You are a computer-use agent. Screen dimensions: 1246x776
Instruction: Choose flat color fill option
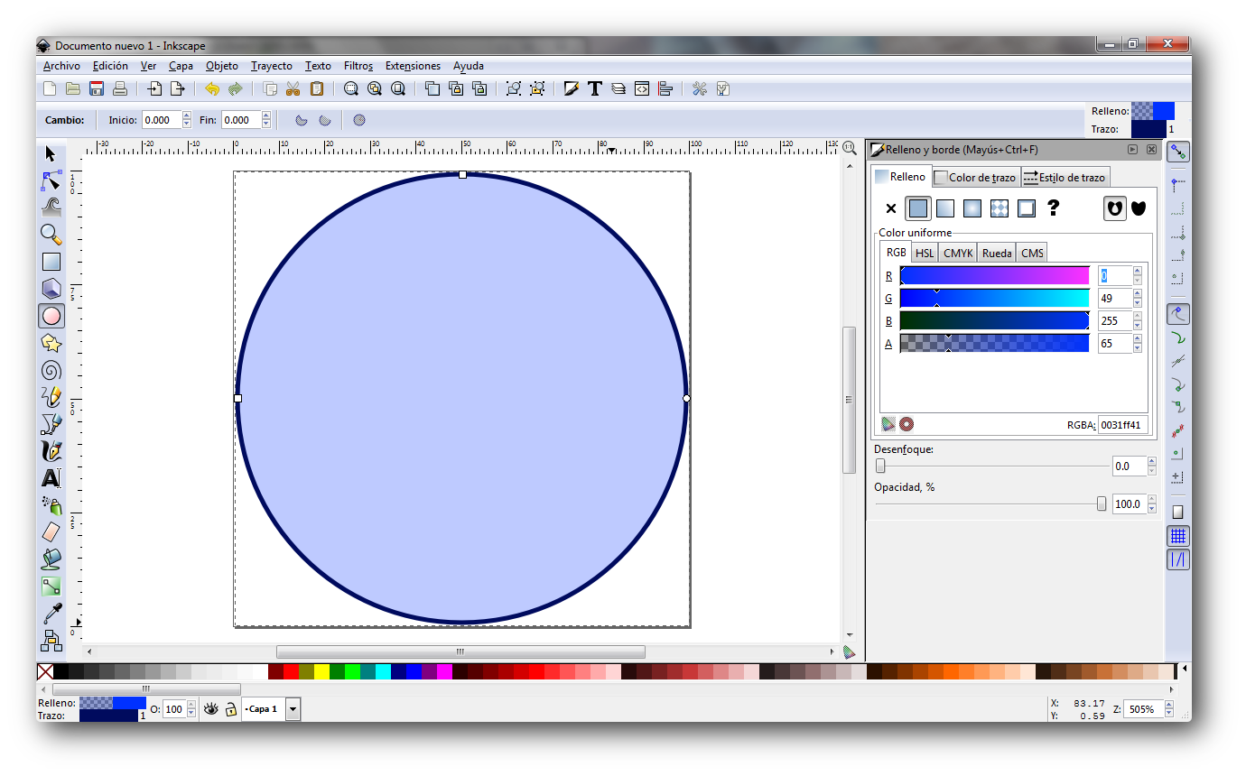tap(917, 208)
